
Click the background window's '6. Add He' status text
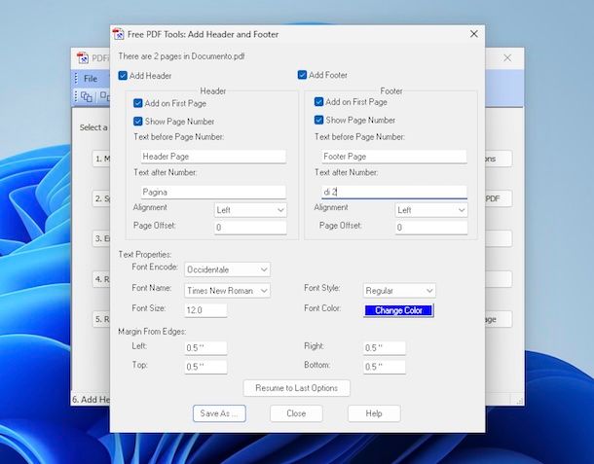point(91,399)
